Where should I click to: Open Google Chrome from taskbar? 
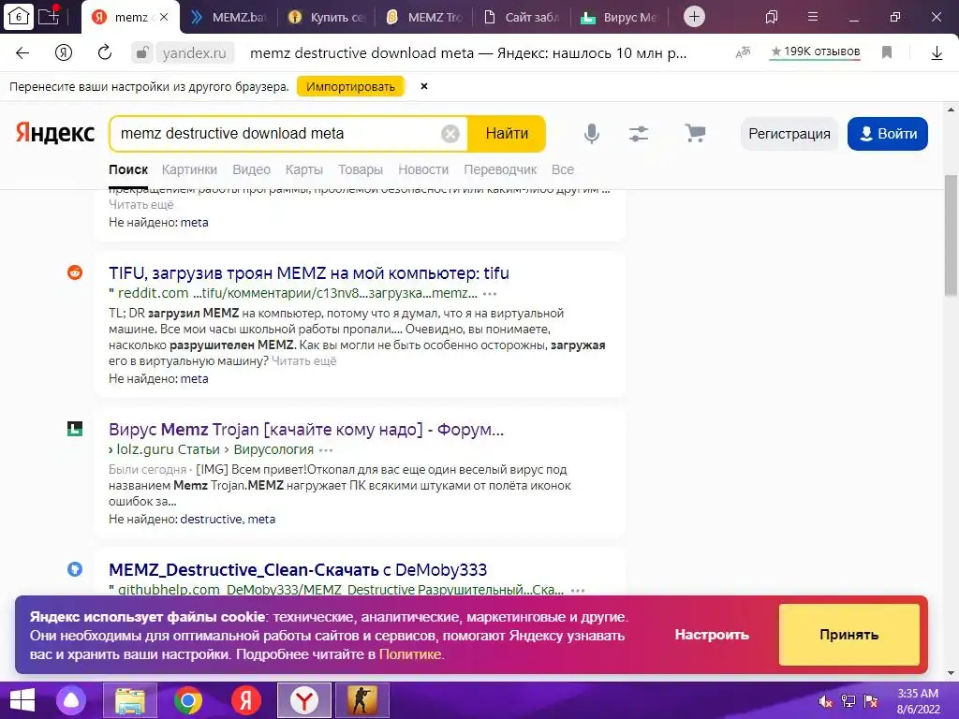pyautogui.click(x=187, y=700)
